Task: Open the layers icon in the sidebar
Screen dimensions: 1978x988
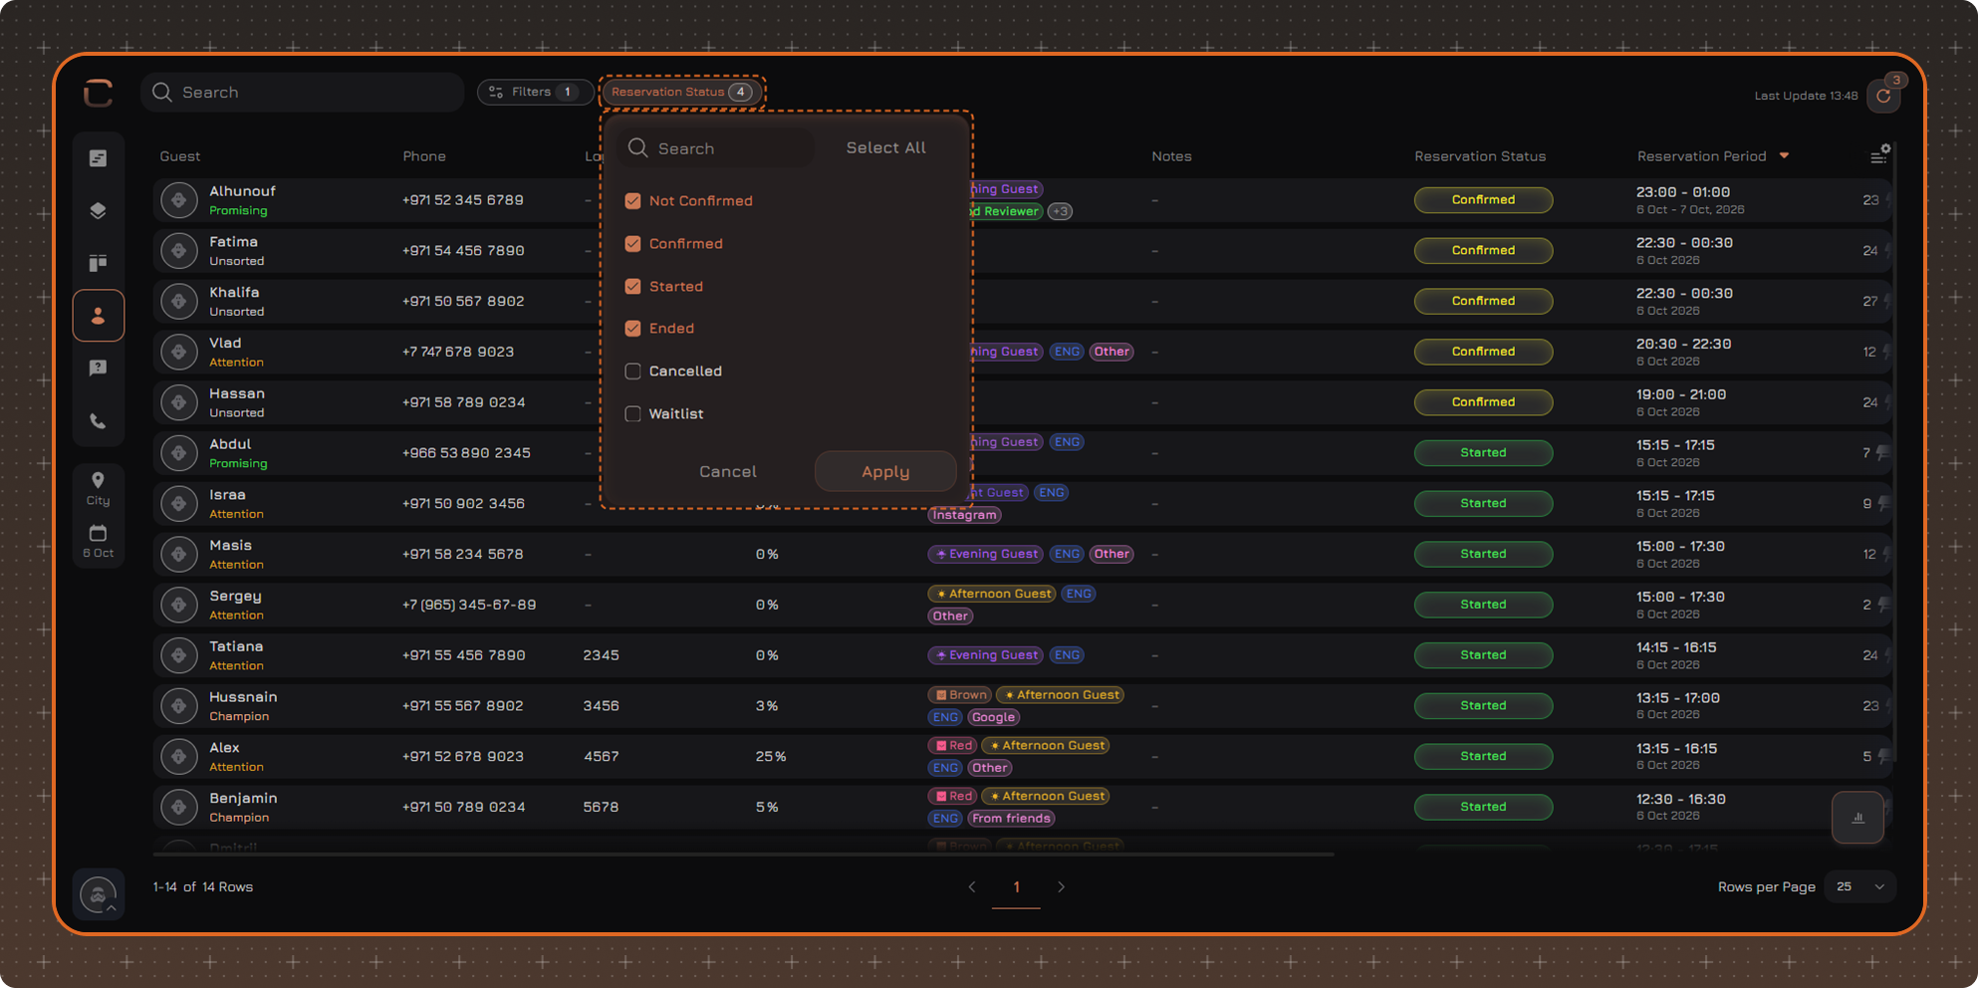Action: tap(98, 210)
